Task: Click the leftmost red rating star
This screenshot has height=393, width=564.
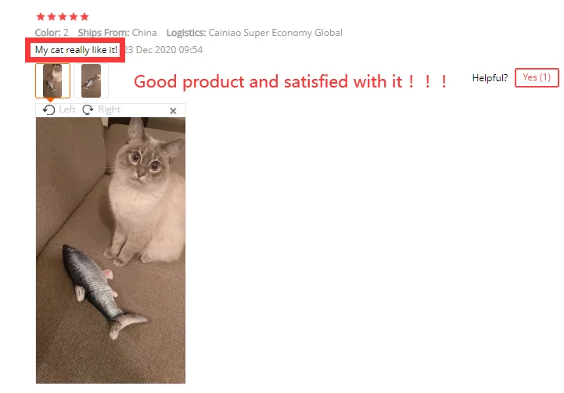Action: (x=41, y=16)
